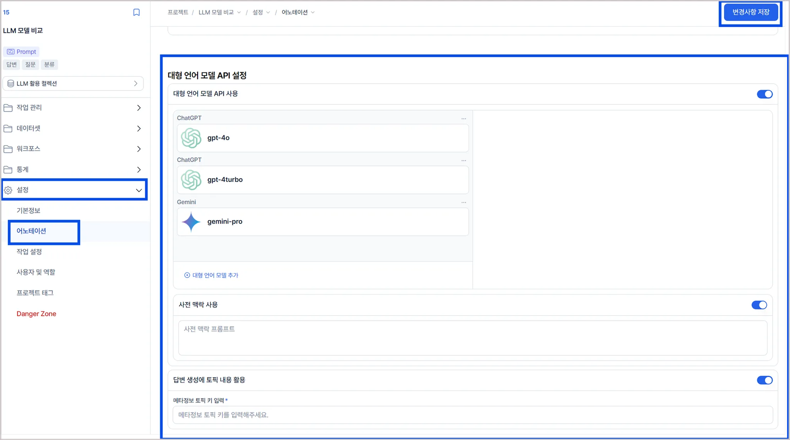Viewport: 790px width, 440px height.
Task: Click the 설정 gear icon
Action: pyautogui.click(x=8, y=190)
